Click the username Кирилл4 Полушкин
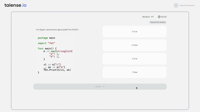 tap(187, 6)
